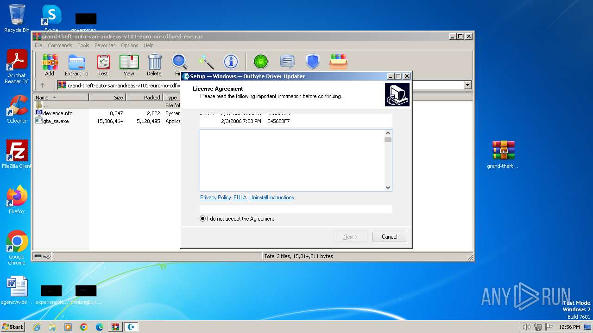The height and width of the screenshot is (333, 593).
Task: Click the WinRAR taskbar button
Action: (115, 327)
